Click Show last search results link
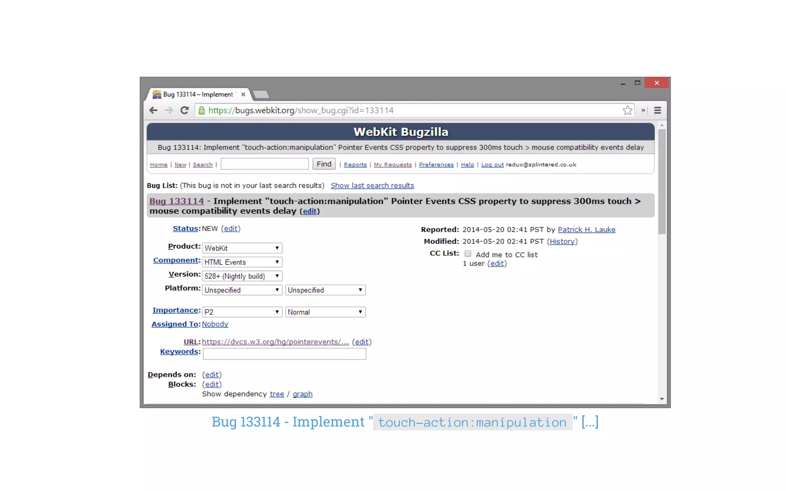The width and height of the screenshot is (786, 491). (372, 186)
